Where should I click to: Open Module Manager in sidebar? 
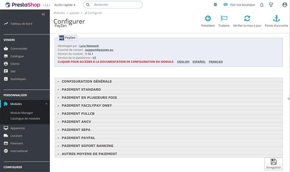22,113
